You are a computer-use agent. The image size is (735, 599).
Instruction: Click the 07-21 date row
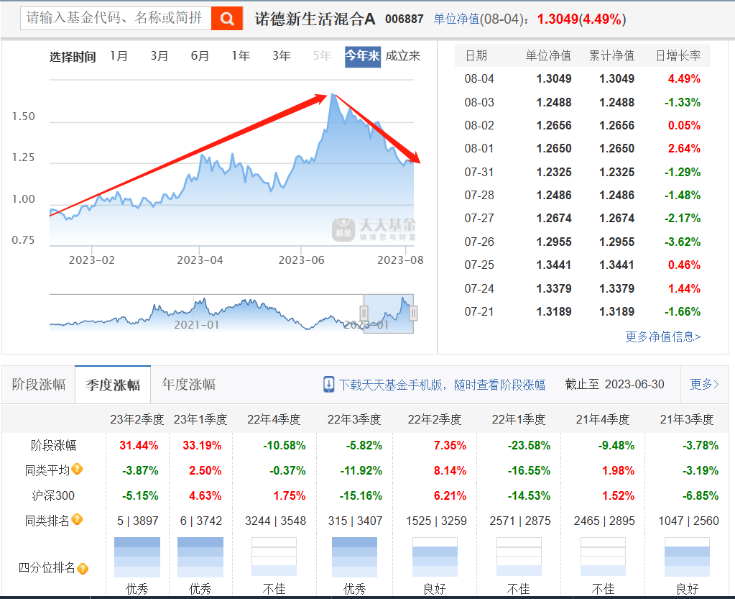click(582, 311)
